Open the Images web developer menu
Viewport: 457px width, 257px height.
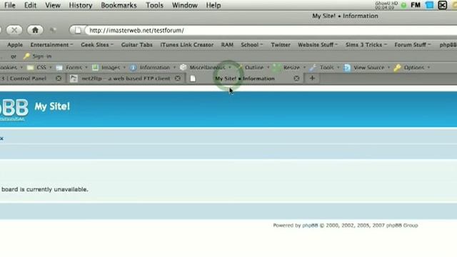tap(111, 68)
